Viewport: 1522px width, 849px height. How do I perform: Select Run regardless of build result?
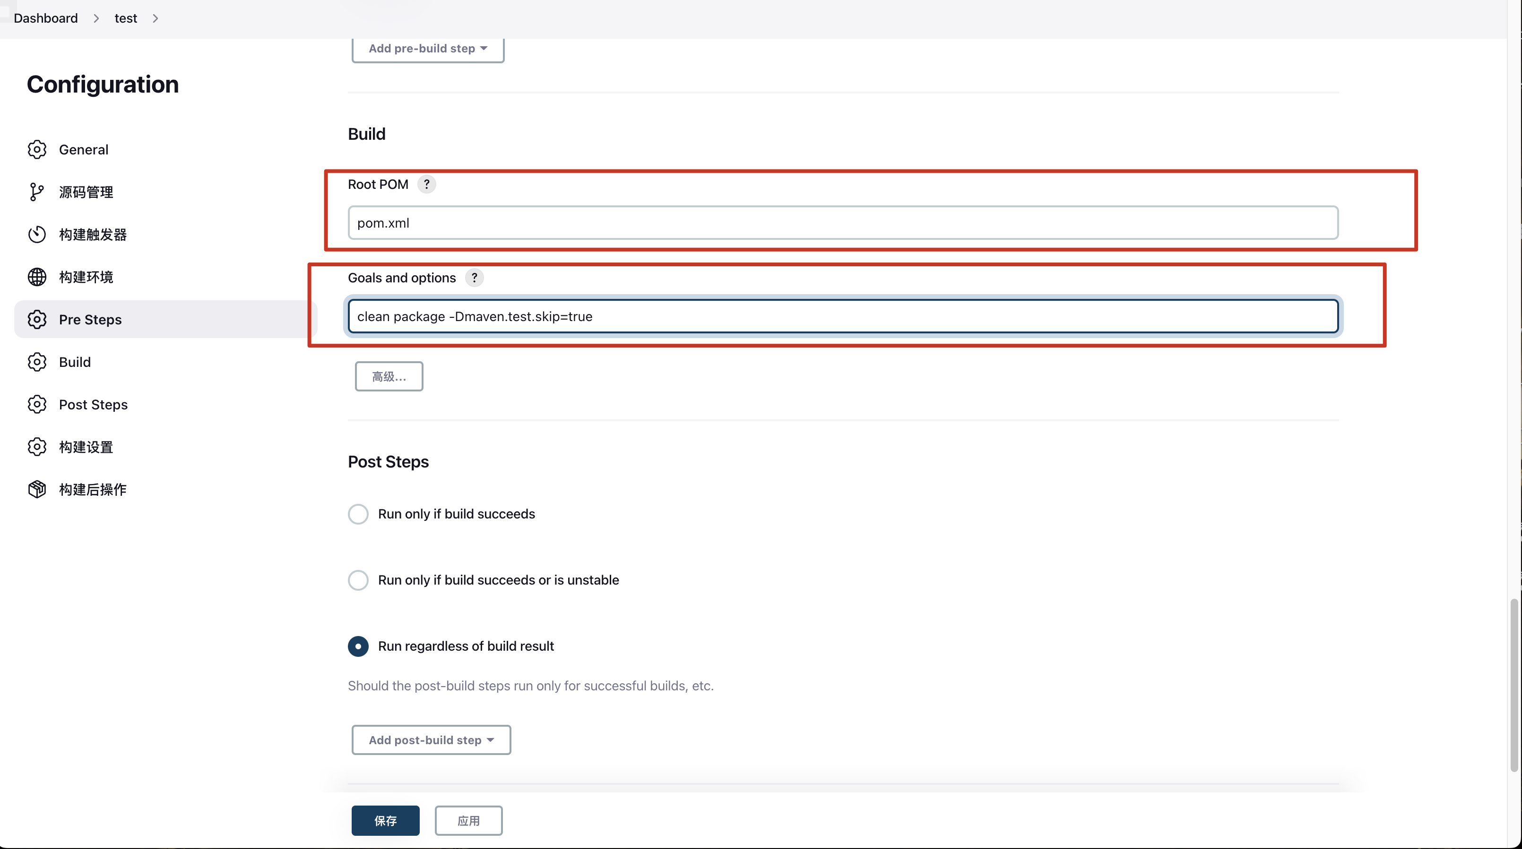(358, 646)
